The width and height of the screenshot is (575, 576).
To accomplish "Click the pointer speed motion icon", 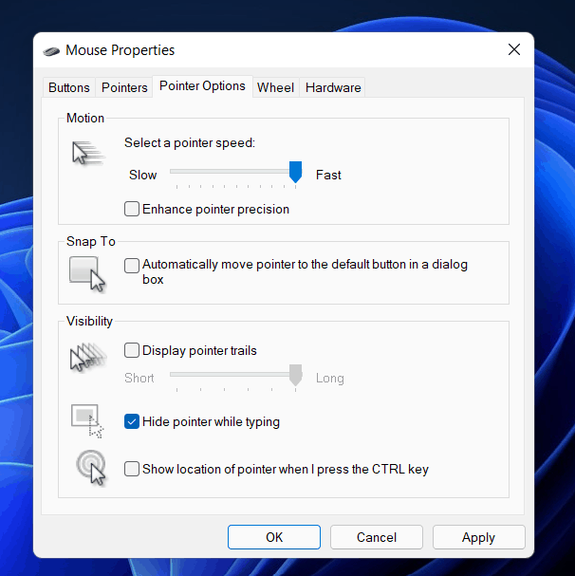I will click(87, 152).
